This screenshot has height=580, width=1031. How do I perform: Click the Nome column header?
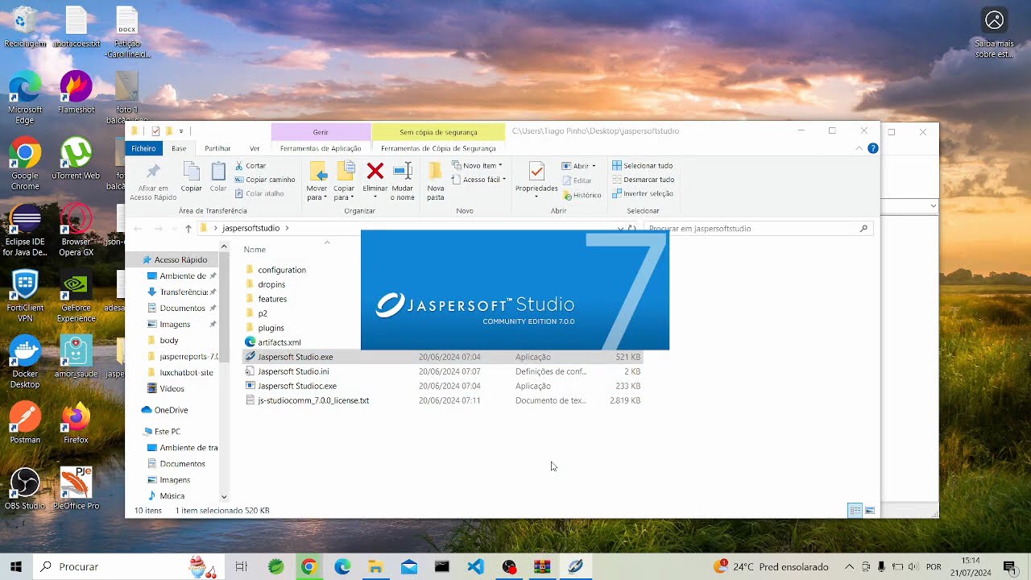(255, 250)
